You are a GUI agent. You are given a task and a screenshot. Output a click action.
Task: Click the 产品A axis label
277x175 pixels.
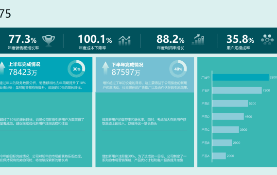205,156
